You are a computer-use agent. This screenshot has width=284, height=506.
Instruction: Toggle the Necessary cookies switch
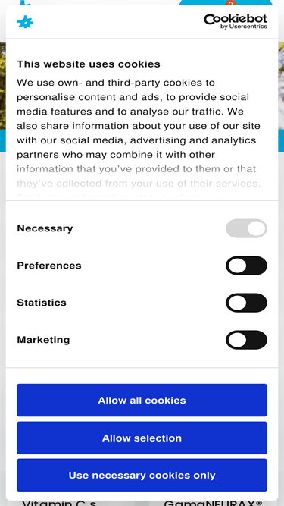246,228
